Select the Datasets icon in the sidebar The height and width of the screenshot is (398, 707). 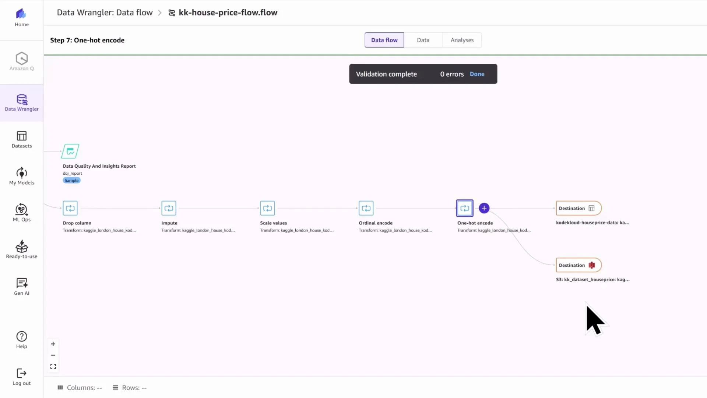tap(21, 139)
